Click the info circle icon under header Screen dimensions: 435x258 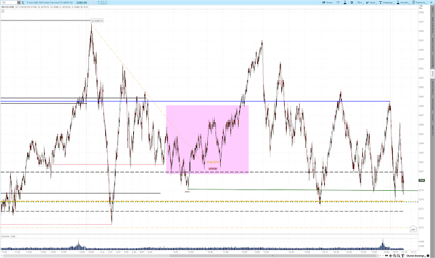pos(3,11)
